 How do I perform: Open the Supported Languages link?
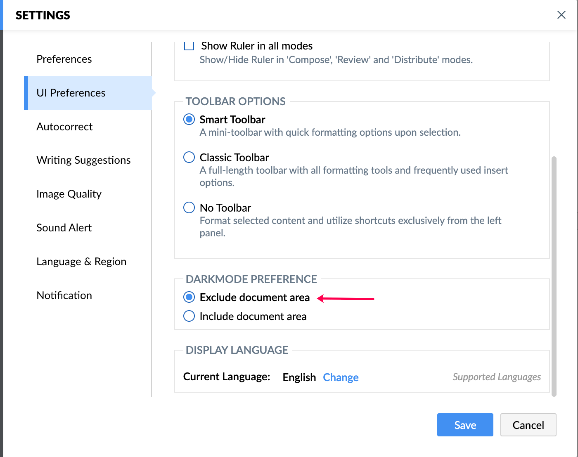497,377
